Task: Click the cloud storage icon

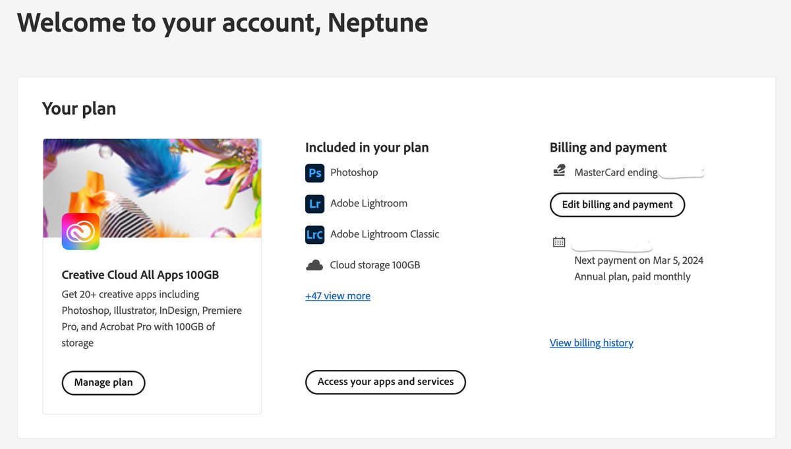Action: pos(314,265)
